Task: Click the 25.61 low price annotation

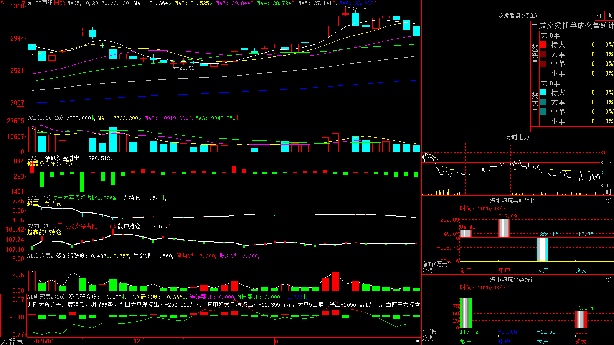Action: [x=187, y=68]
